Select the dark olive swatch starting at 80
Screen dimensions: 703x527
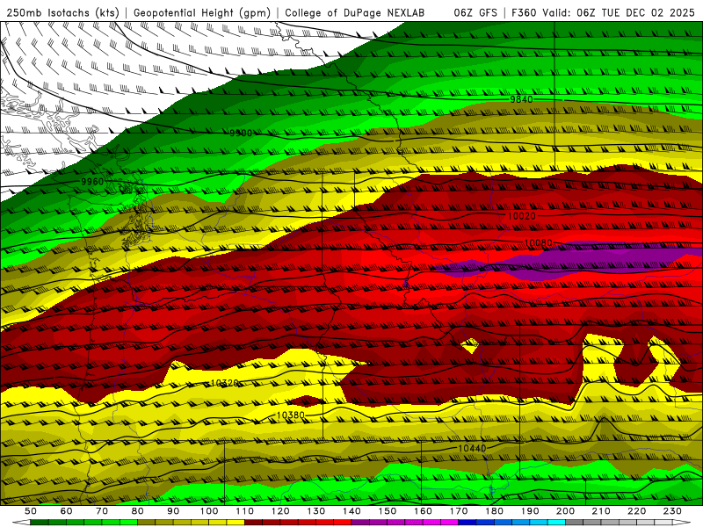coord(146,522)
